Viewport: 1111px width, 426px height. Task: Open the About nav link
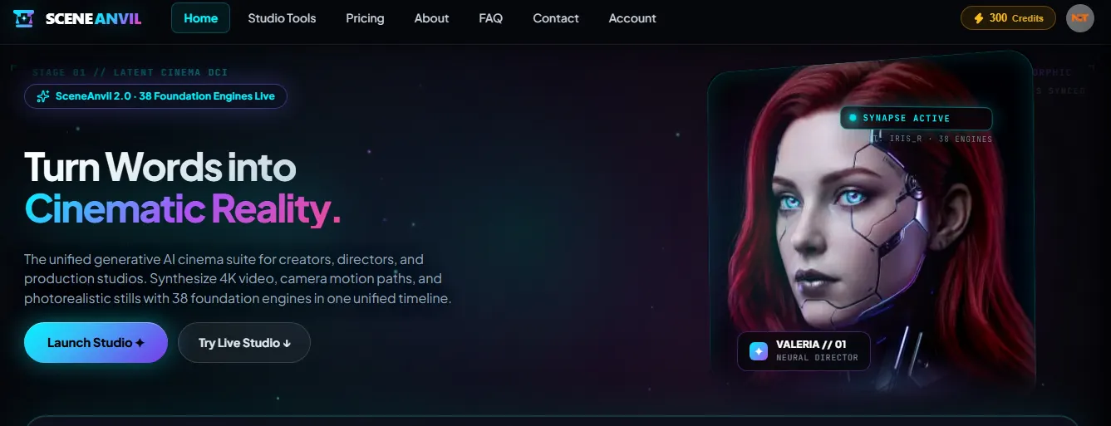(x=431, y=18)
